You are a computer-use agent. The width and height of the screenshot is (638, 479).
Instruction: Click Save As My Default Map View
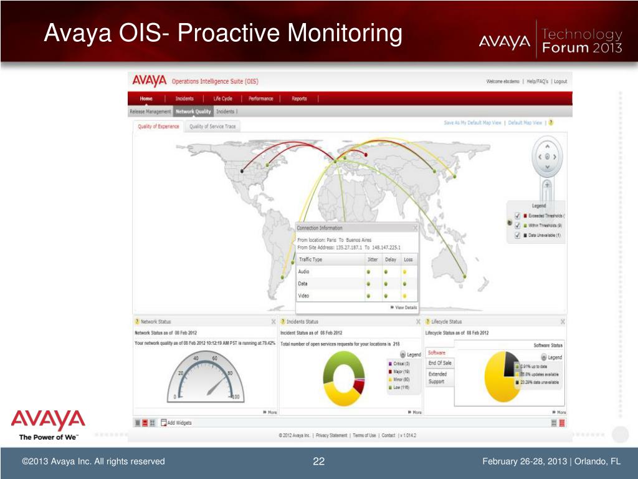point(472,123)
